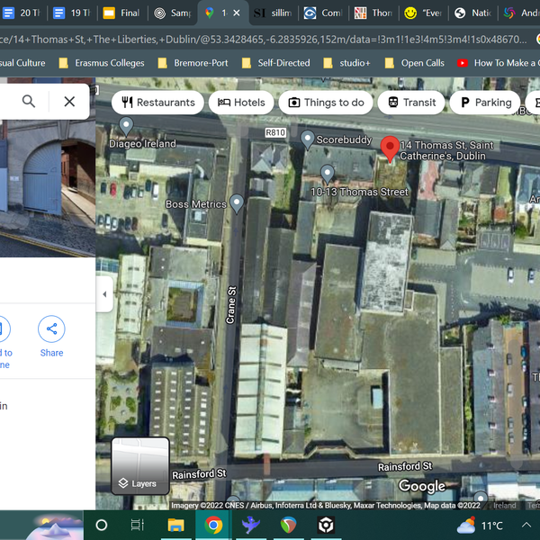This screenshot has width=540, height=540.
Task: Select the Diageo Ireland map marker
Action: [x=126, y=126]
